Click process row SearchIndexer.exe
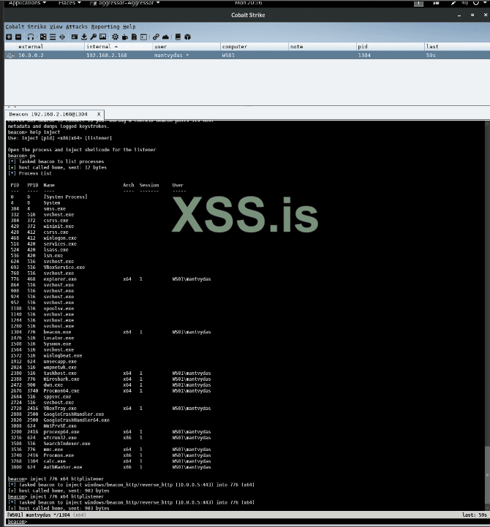The image size is (490, 527). click(50, 444)
